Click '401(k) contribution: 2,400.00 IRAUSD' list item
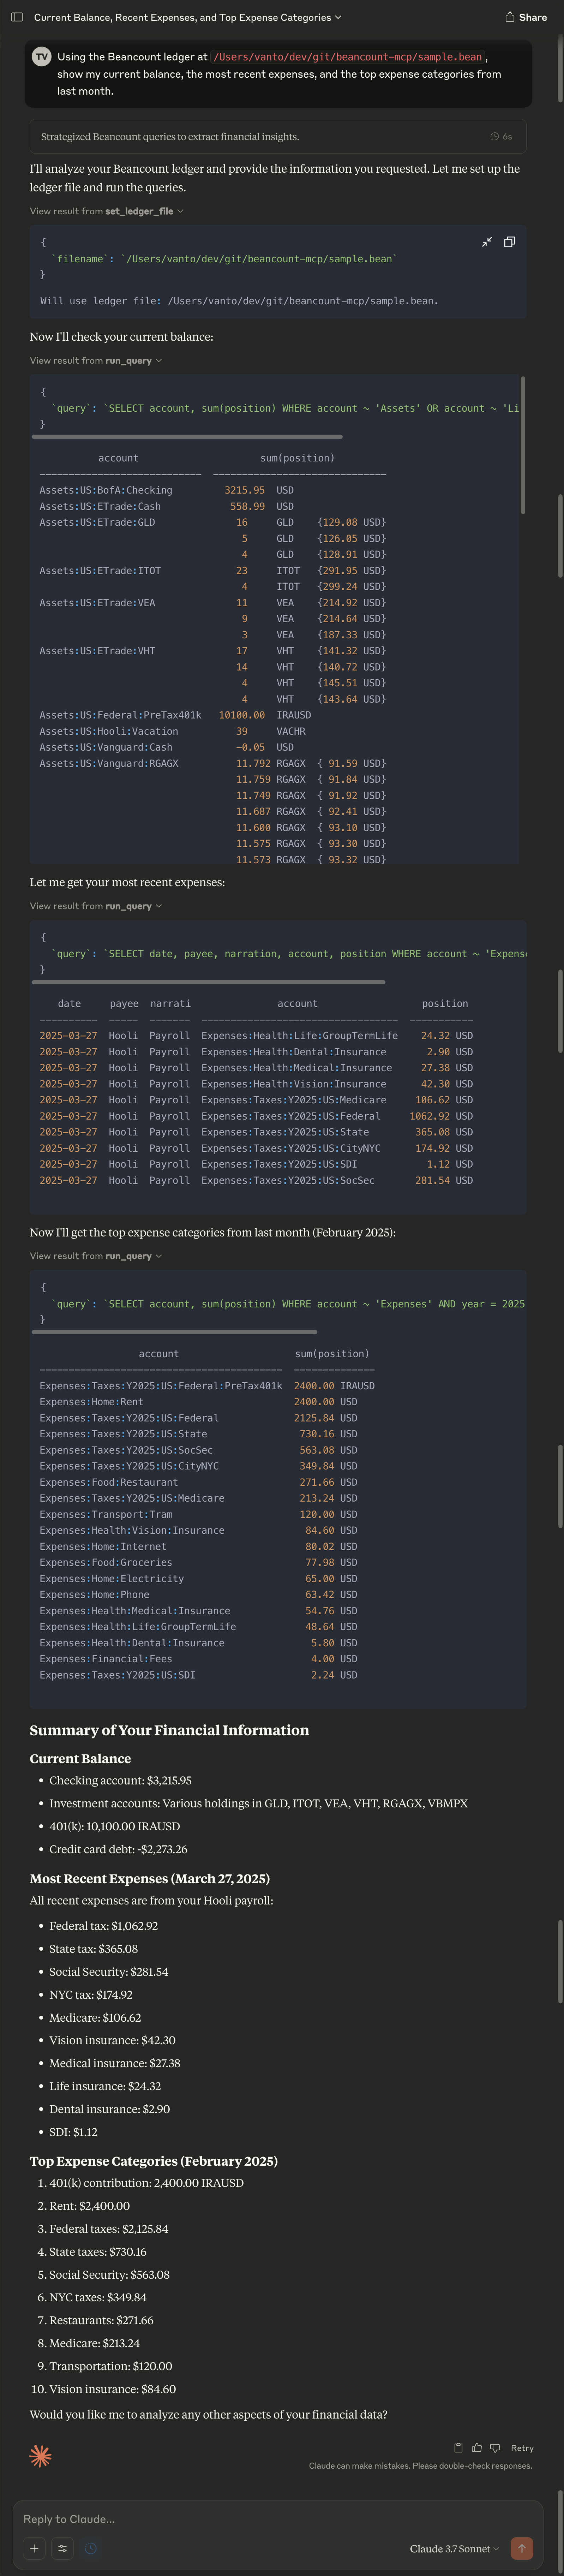 (x=146, y=2183)
